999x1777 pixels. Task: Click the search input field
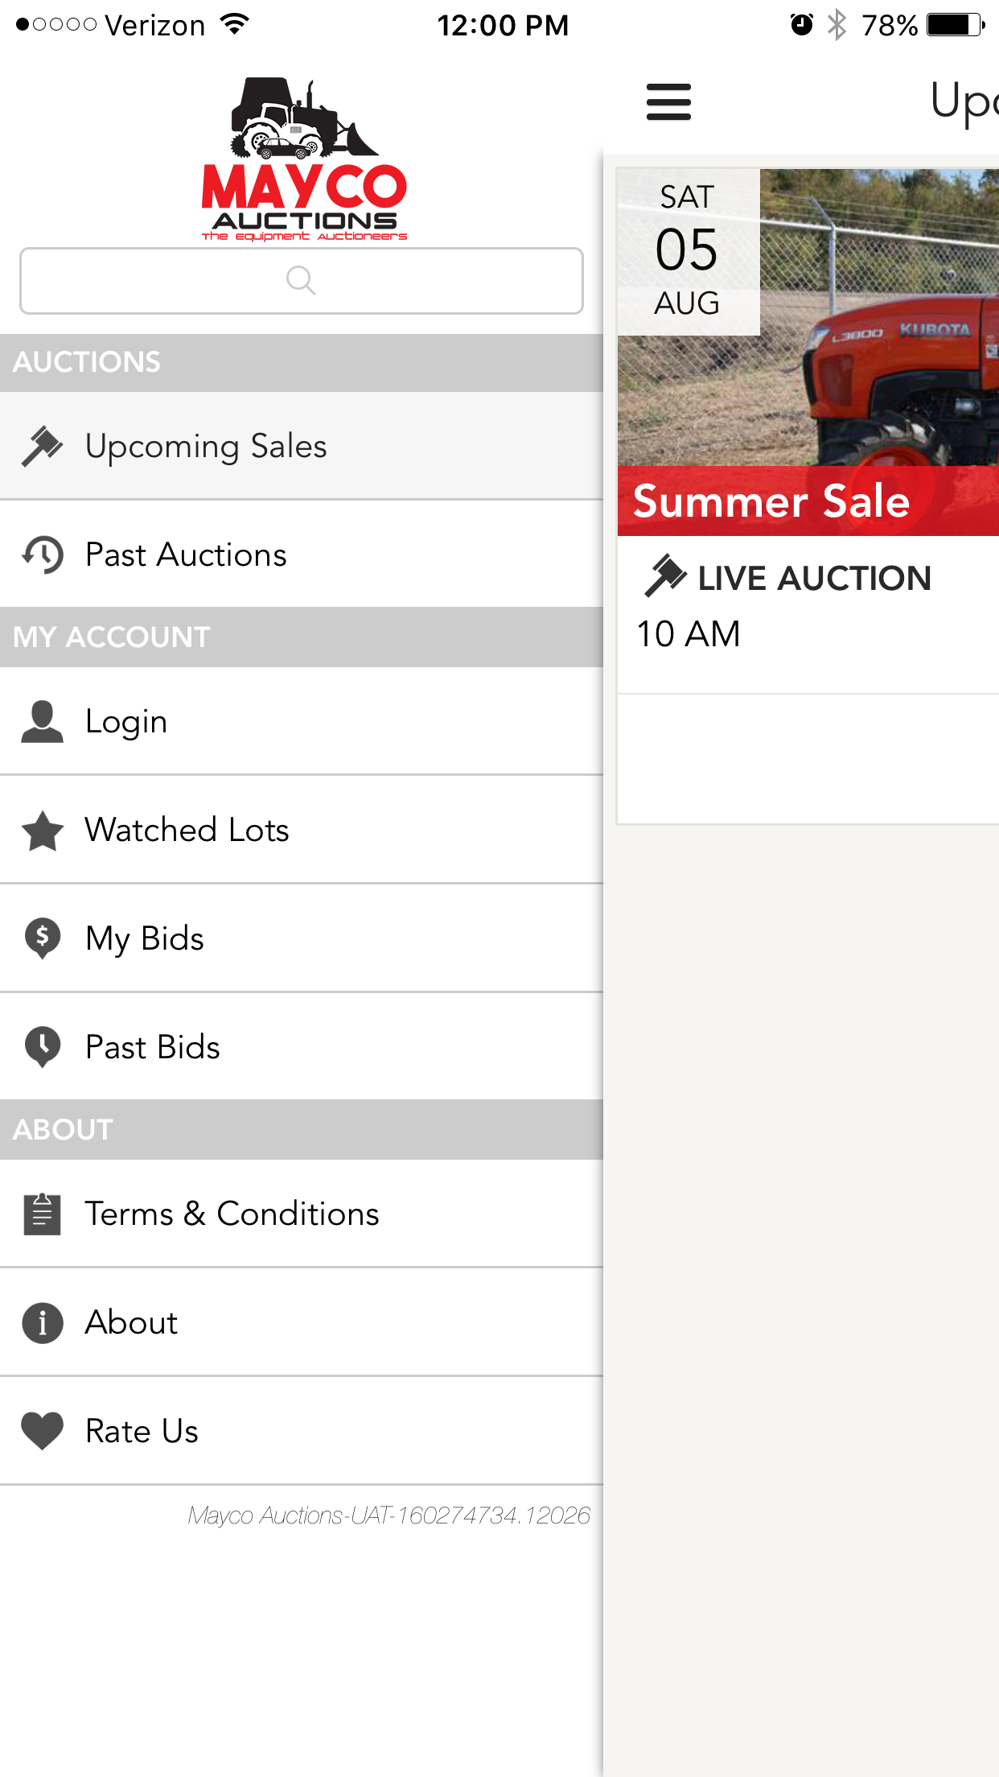point(301,281)
